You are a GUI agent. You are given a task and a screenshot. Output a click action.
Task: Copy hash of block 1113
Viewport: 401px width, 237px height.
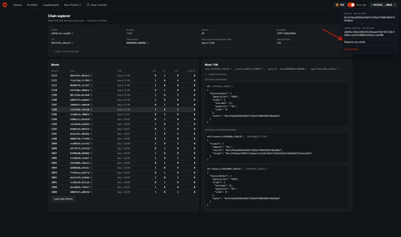pyautogui.click(x=92, y=76)
